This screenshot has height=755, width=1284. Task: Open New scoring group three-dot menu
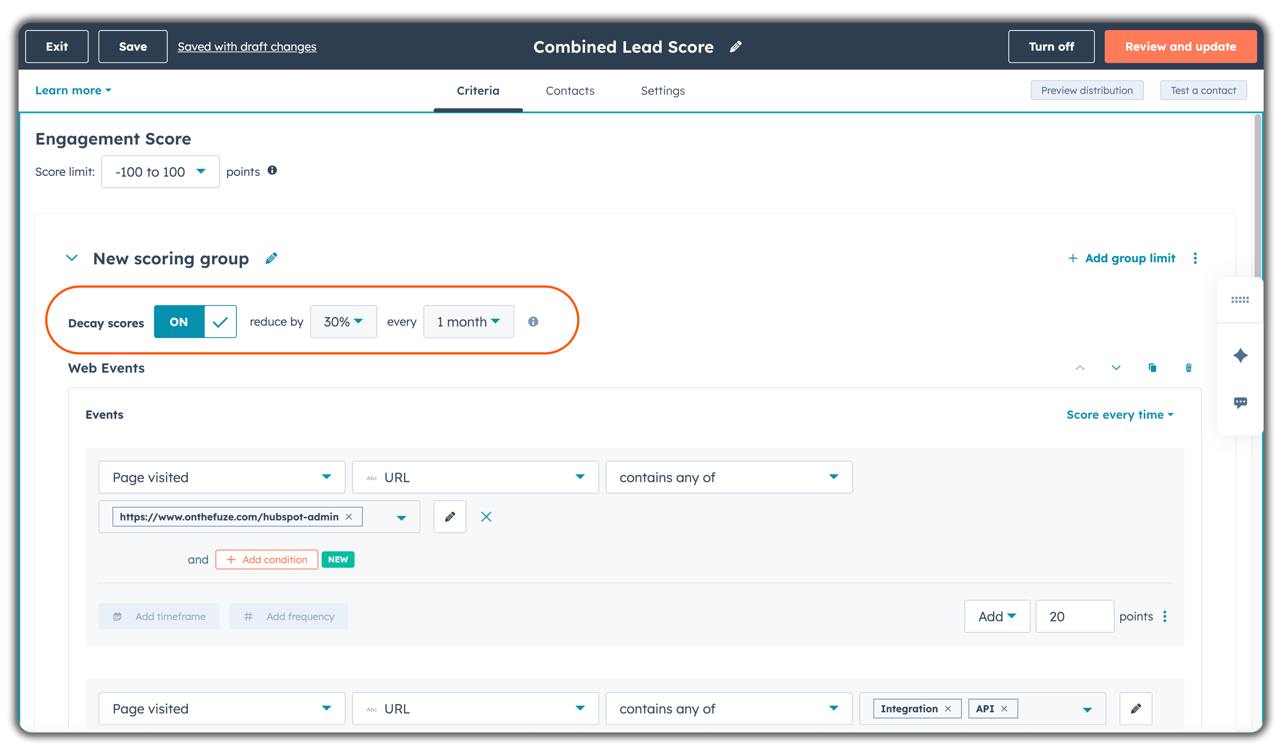tap(1195, 258)
